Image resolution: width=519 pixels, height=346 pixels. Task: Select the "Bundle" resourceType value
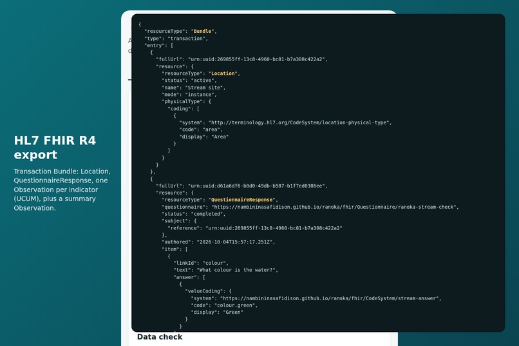[x=202, y=31]
